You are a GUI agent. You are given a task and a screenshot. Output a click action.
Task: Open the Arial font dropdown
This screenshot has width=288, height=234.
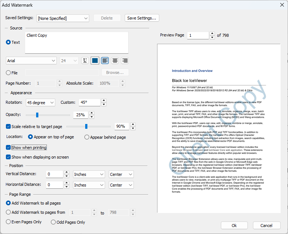point(31,61)
